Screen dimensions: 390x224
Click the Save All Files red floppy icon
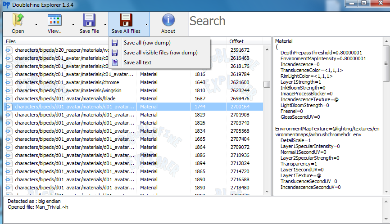[x=126, y=20]
